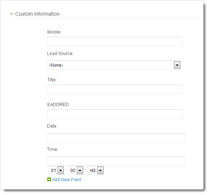The height and width of the screenshot is (195, 209).
Task: Open the hour selector showing 01
Action: (x=57, y=171)
